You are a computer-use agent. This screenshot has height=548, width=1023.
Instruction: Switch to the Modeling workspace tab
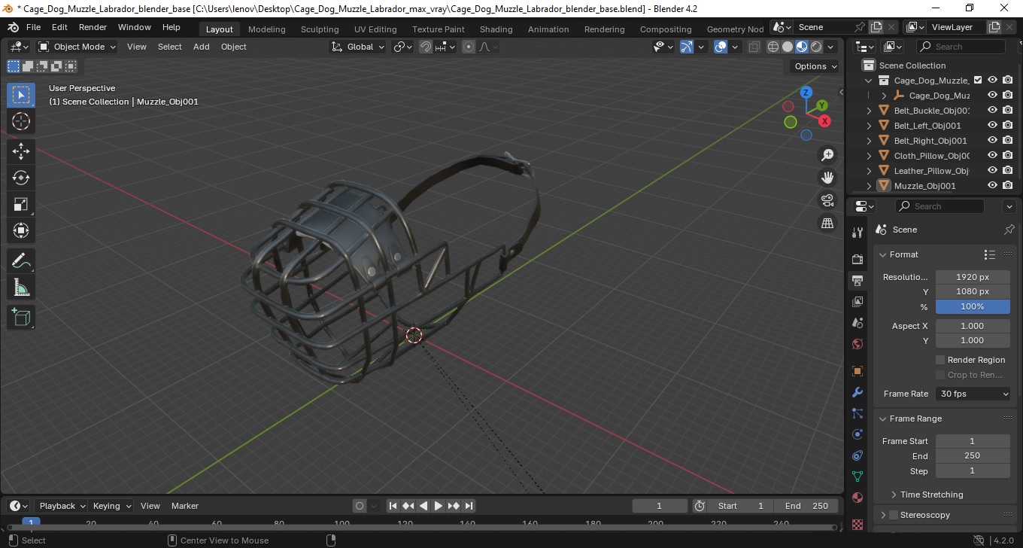[x=266, y=29]
